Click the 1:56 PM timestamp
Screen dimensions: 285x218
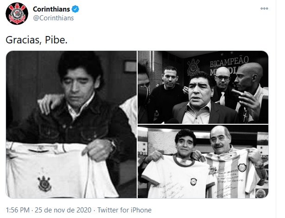[18, 210]
